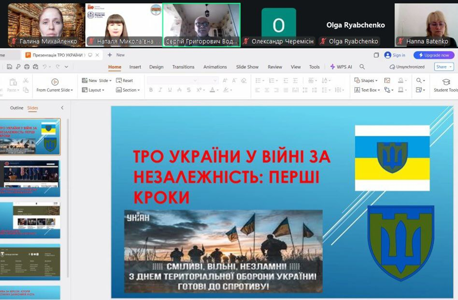Toggle Italic formatting in the ribbon
Screen dimensions: 458x300
[x=160, y=90]
